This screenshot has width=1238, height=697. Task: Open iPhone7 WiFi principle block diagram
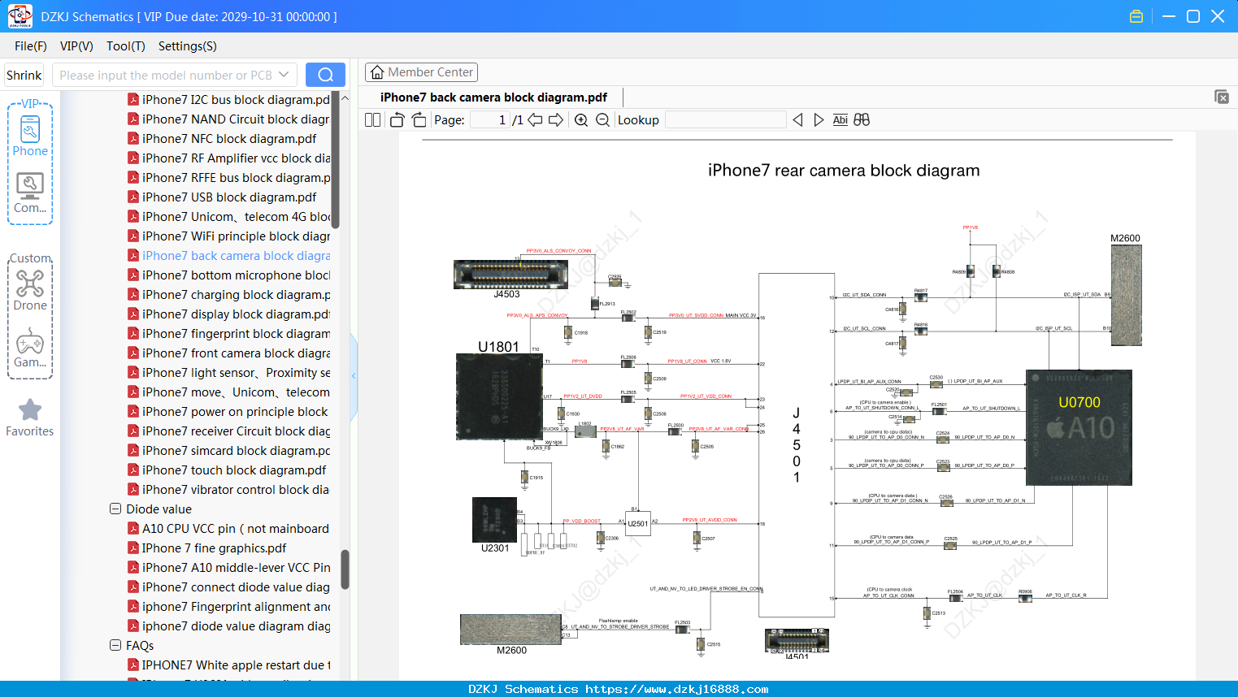(236, 236)
